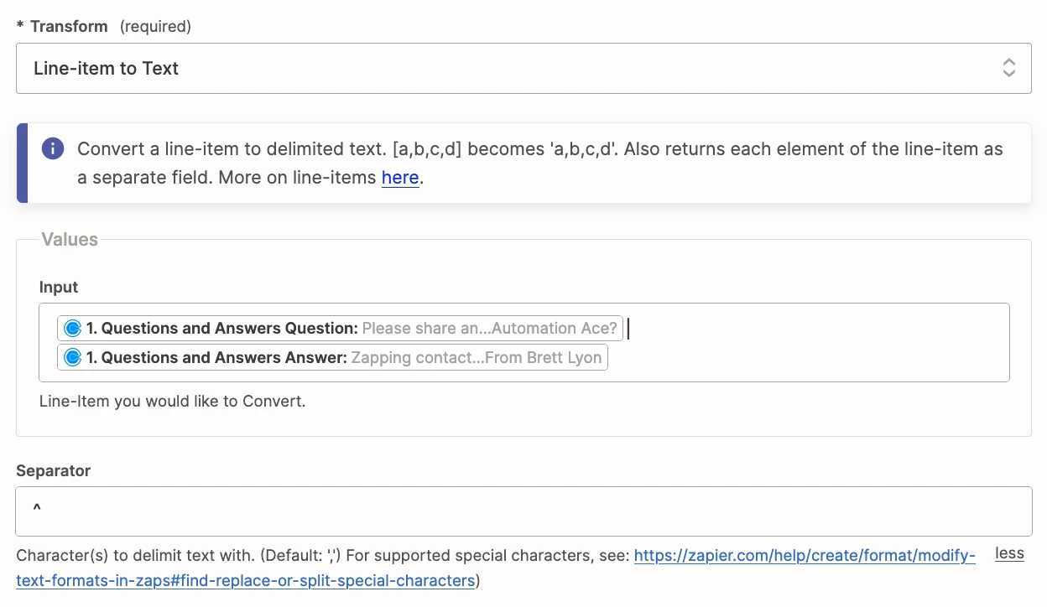Viewport: 1047px width, 607px height.
Task: Expand the Transform dropdown using its chevron arrows
Action: tap(1009, 68)
